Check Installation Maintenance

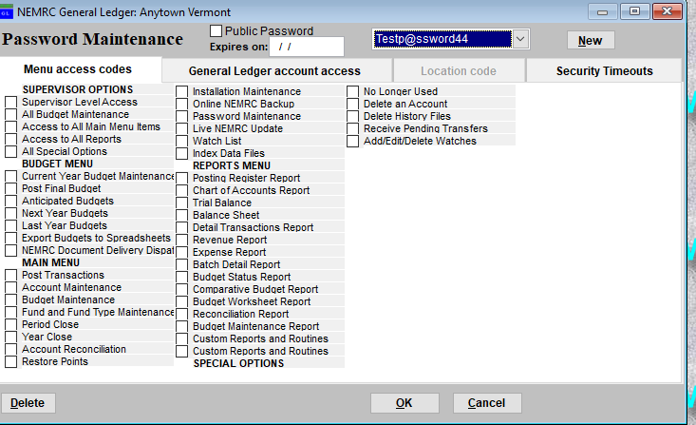pyautogui.click(x=182, y=91)
